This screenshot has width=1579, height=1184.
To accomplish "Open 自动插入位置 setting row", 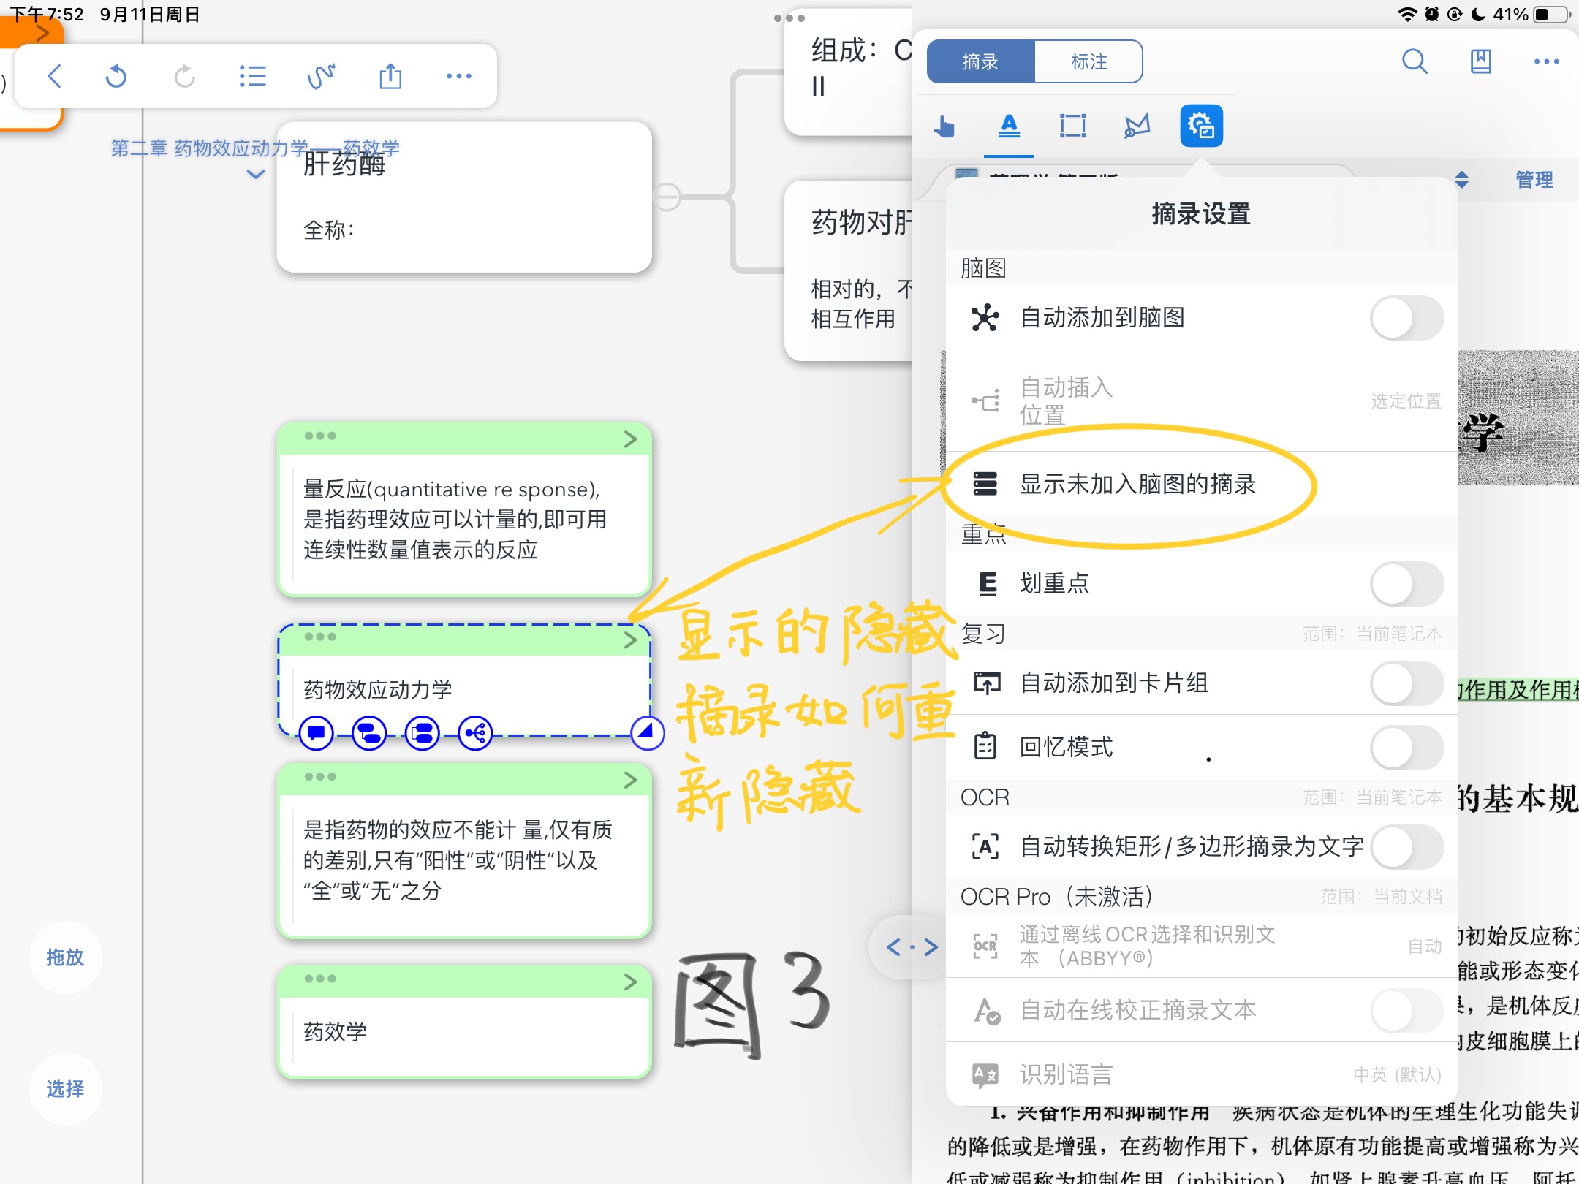I will click(1201, 401).
